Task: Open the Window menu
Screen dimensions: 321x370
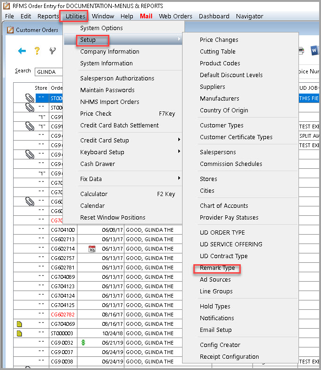Action: [103, 16]
